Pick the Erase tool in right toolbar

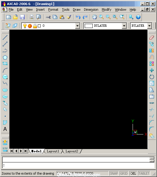coord(152,38)
